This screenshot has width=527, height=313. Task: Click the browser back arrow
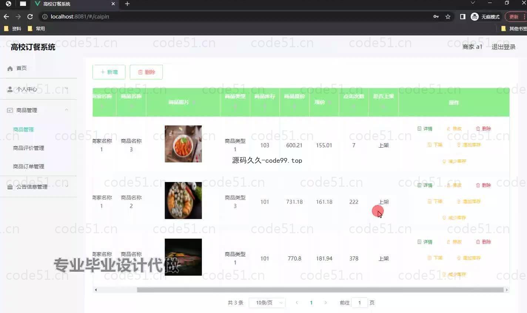click(6, 17)
